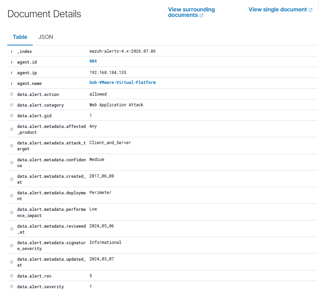Click the unknown-type icon beside data.alert.action

coord(12,94)
